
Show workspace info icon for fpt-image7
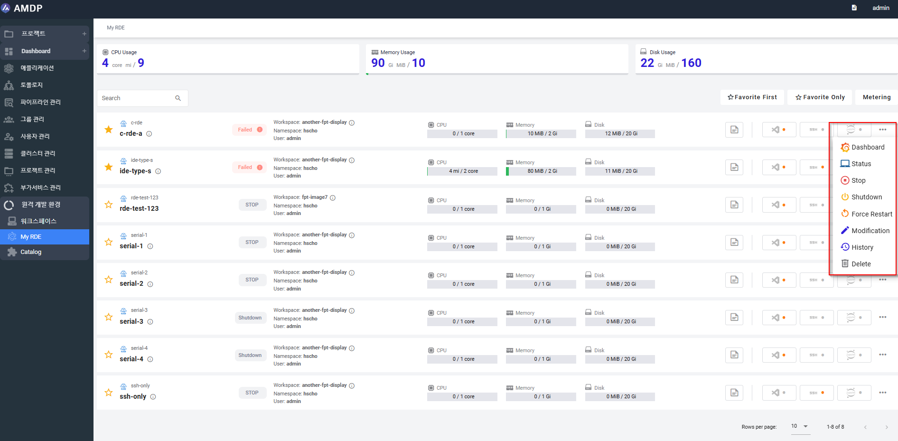tap(333, 197)
